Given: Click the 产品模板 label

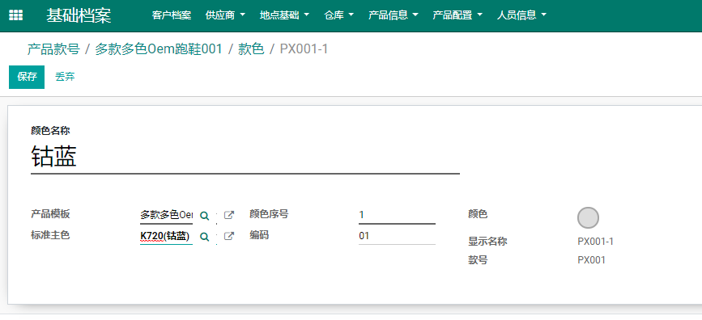Looking at the screenshot, I should pyautogui.click(x=50, y=214).
